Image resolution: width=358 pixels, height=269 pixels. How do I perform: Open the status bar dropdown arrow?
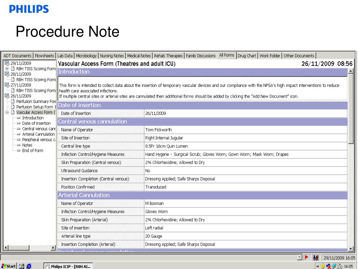pyautogui.click(x=300, y=257)
